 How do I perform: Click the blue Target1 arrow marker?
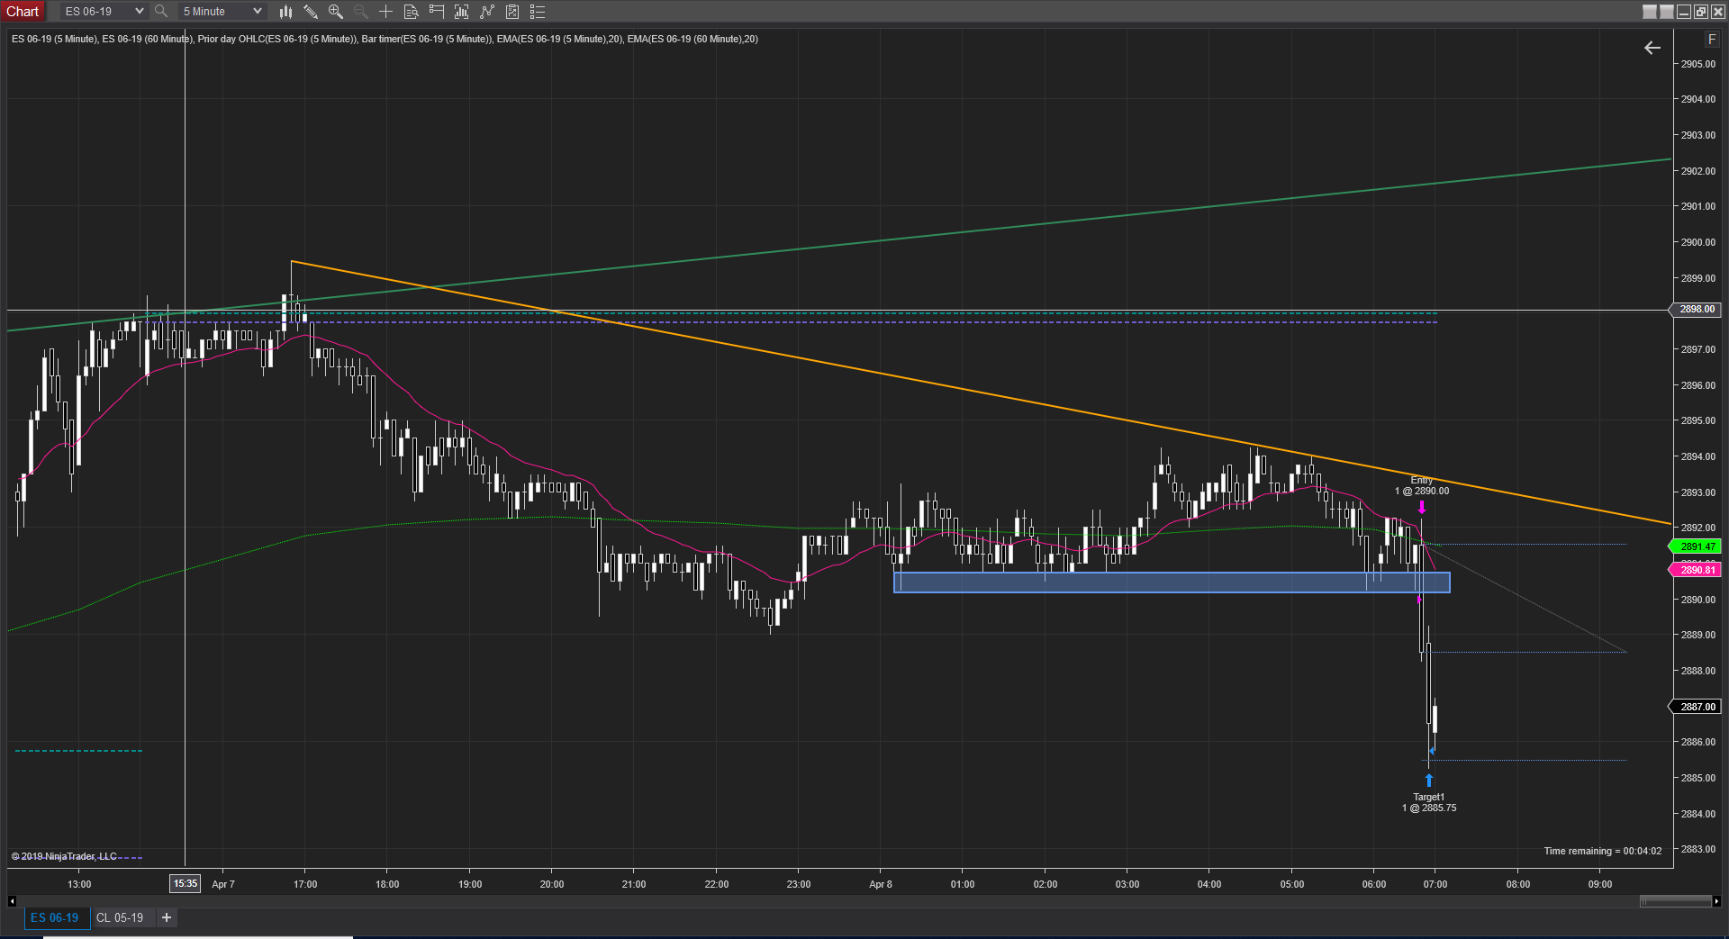(x=1429, y=780)
